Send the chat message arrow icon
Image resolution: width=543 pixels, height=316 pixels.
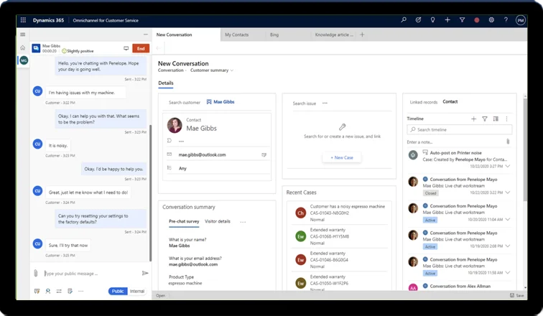[145, 273]
